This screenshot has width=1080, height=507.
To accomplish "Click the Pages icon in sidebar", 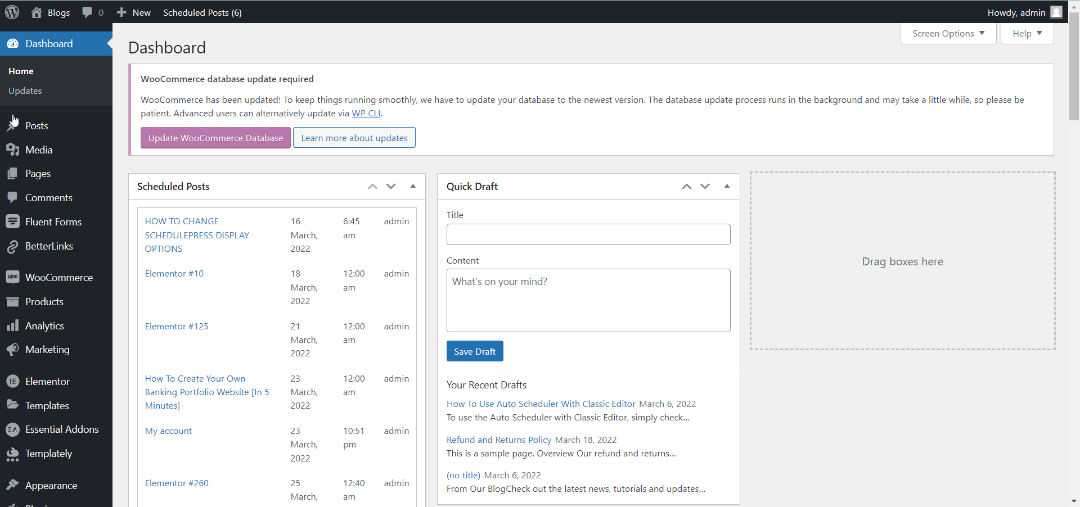I will 13,174.
